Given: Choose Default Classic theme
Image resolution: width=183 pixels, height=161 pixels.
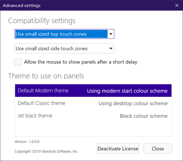Looking at the screenshot, I should click(x=42, y=103).
